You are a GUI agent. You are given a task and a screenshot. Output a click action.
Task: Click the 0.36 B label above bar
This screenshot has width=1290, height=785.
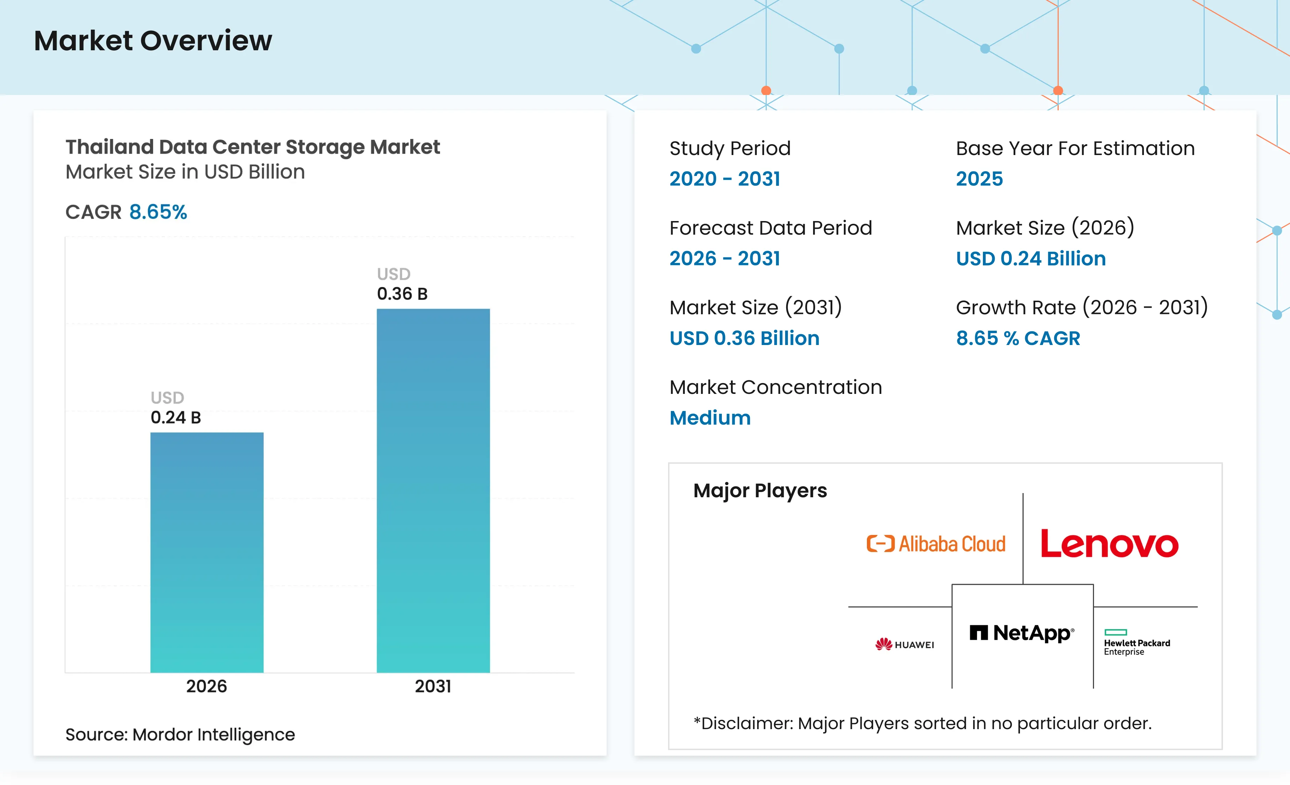tap(402, 294)
